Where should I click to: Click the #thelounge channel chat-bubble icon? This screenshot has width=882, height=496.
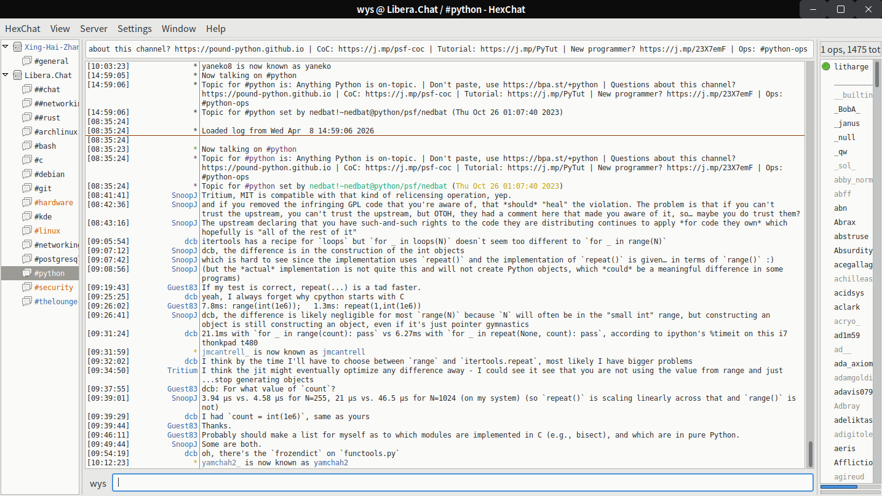[x=27, y=302]
